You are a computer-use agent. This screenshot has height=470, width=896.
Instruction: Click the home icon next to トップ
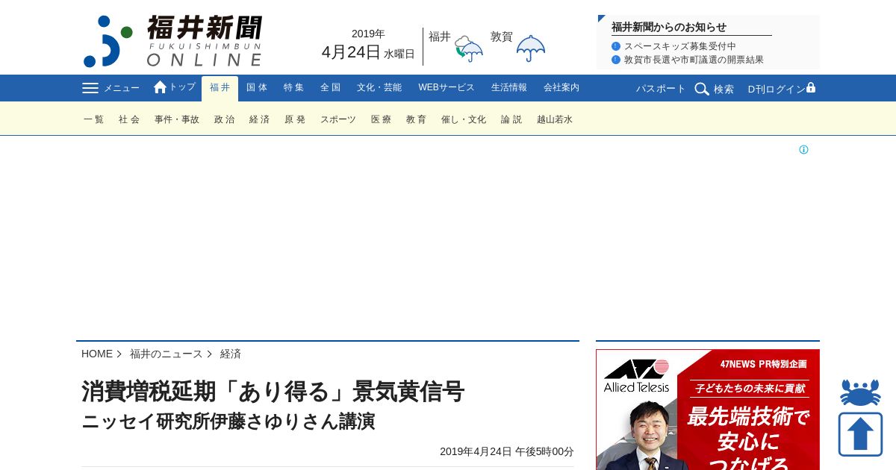160,87
